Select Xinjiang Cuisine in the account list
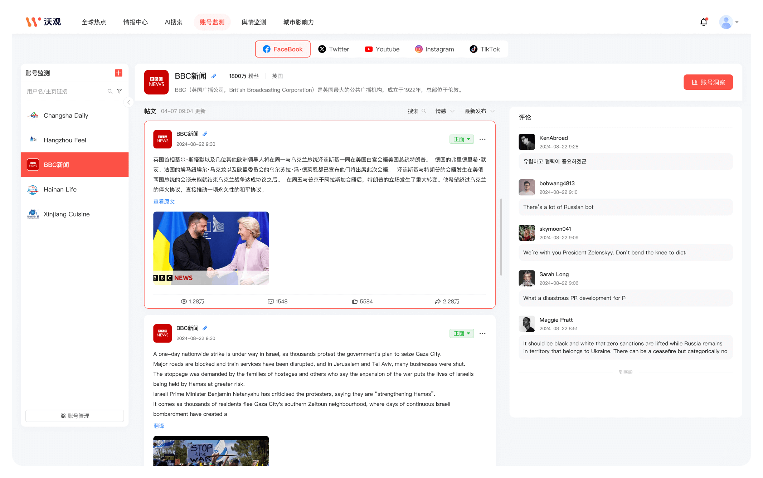Image resolution: width=763 pixels, height=478 pixels. (74, 214)
